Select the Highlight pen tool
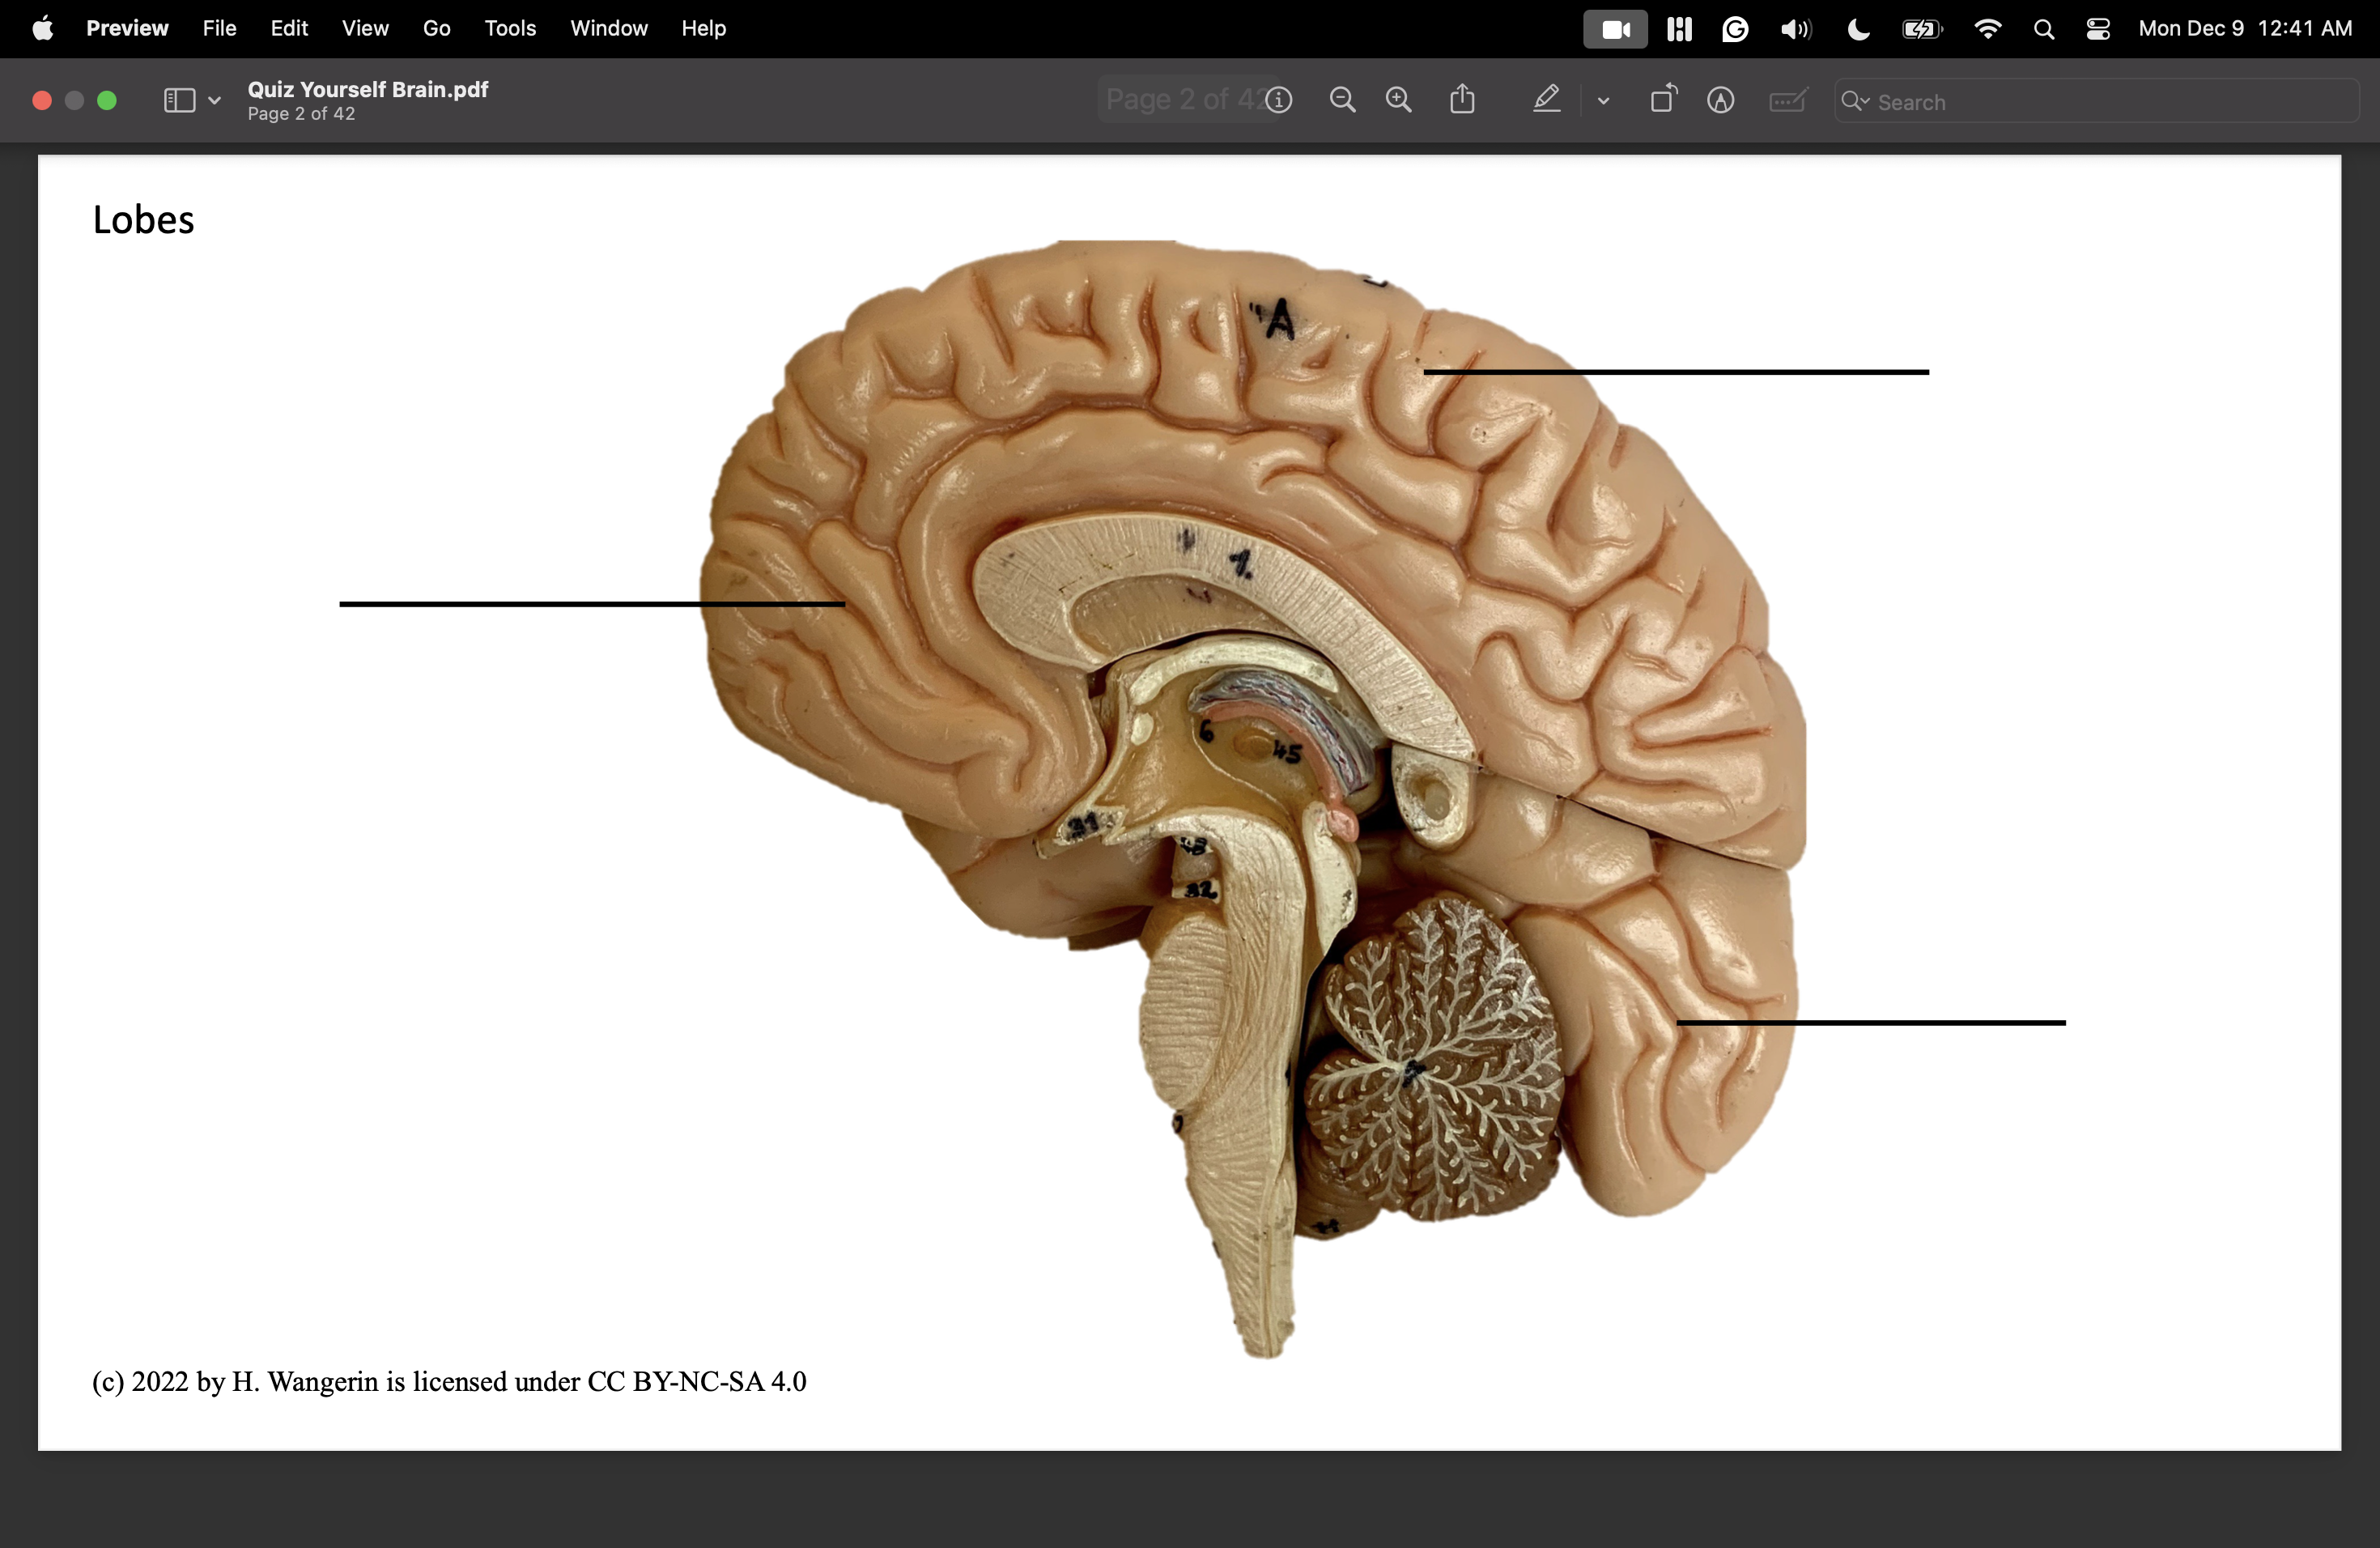Image resolution: width=2380 pixels, height=1548 pixels. [1547, 99]
